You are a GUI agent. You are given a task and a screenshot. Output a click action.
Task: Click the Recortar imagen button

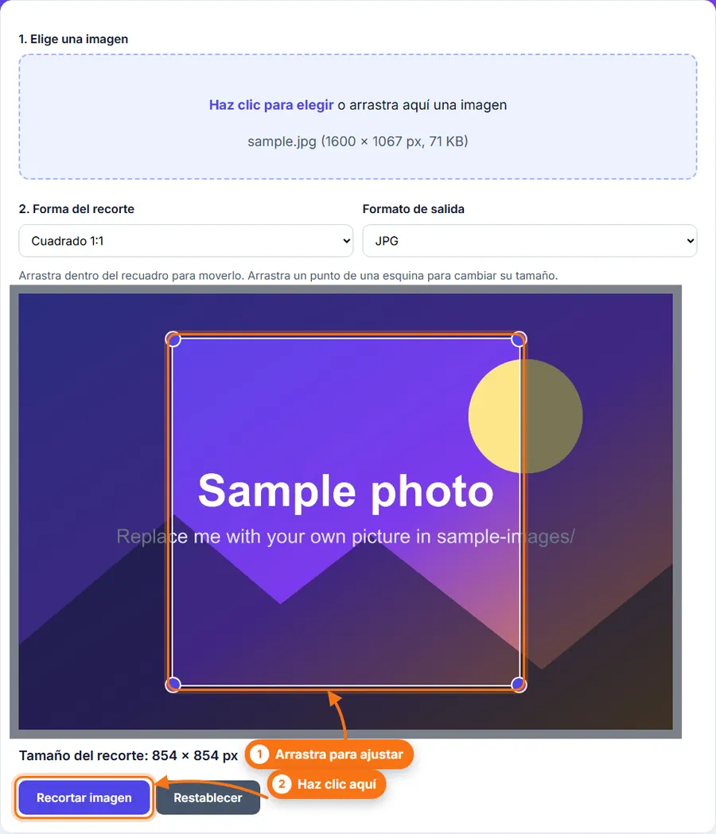(84, 797)
